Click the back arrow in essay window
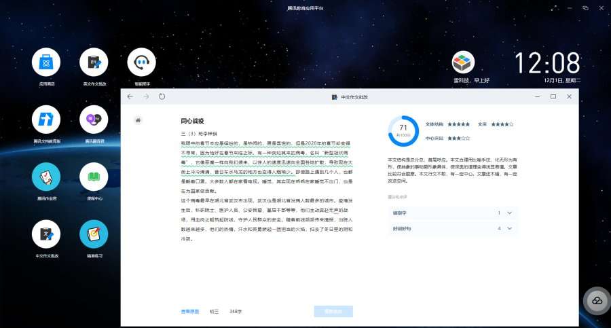Image resolution: width=611 pixels, height=328 pixels. pos(130,97)
